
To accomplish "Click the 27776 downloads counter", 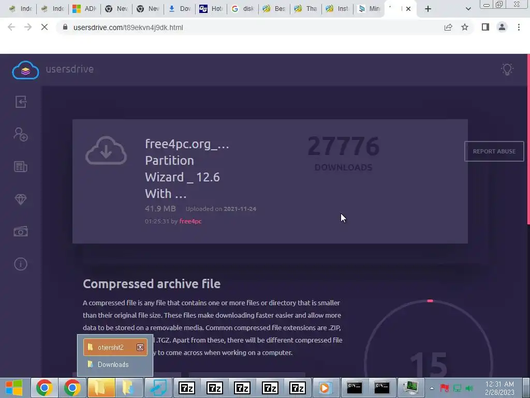I will coord(344,153).
